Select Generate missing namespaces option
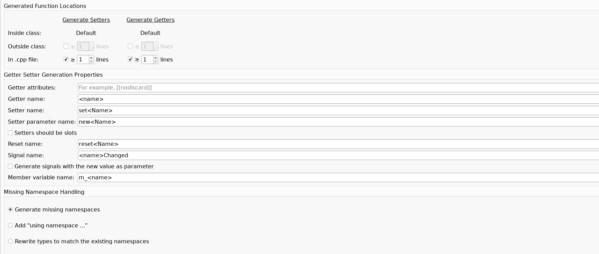Screen dimensions: 599x254 coord(10,209)
